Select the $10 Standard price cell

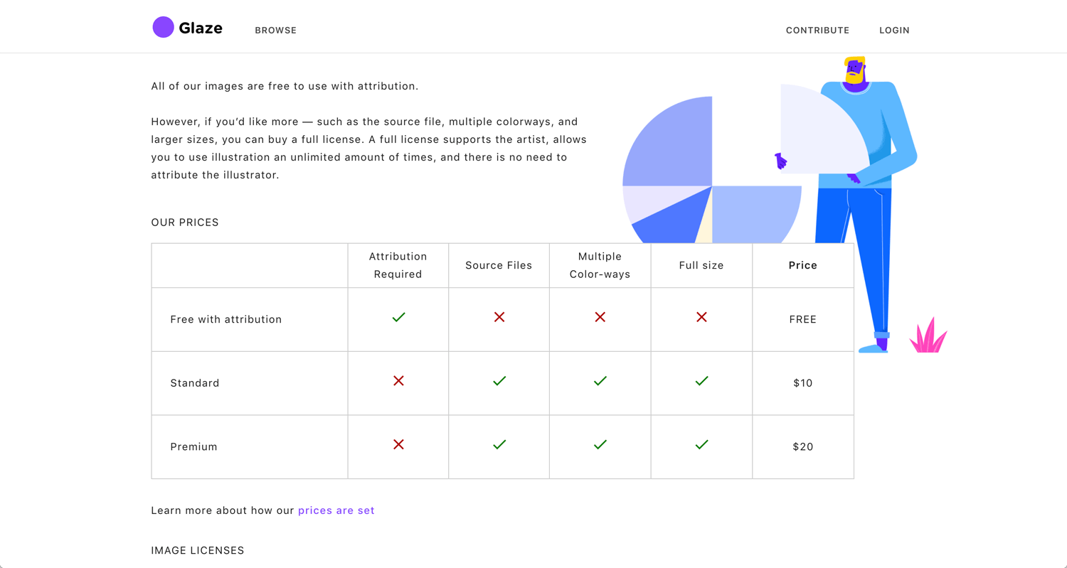click(802, 383)
